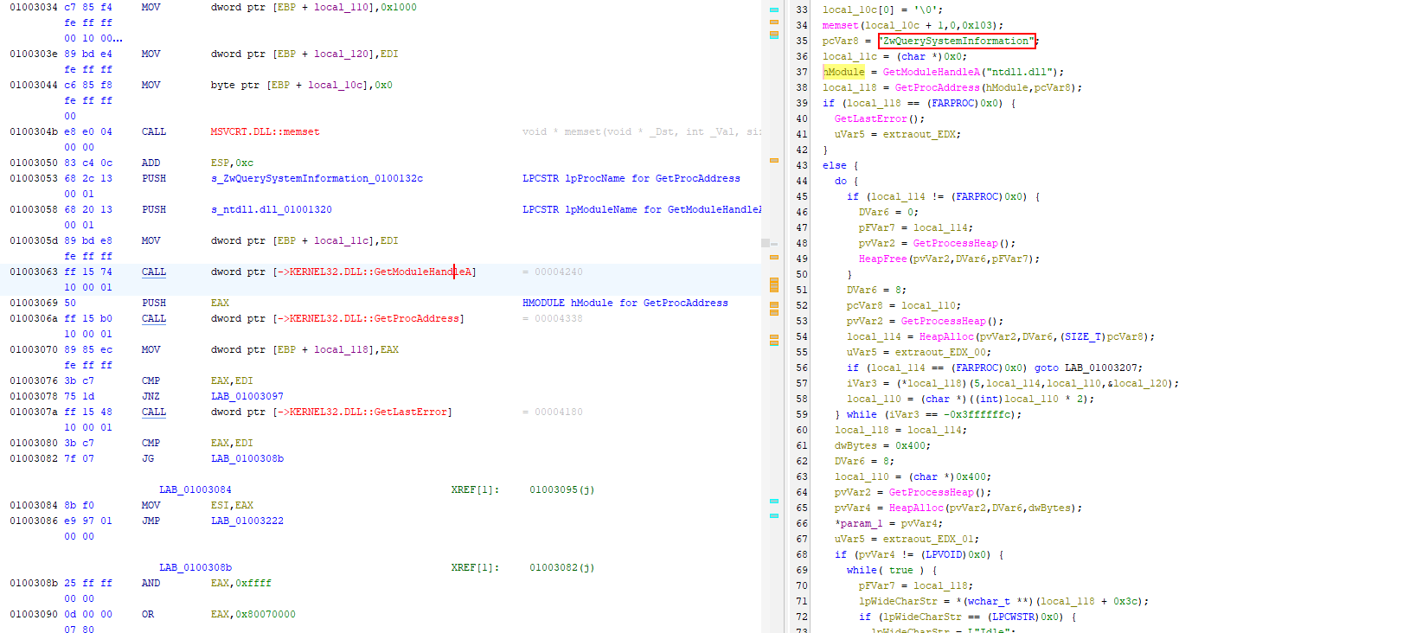Click JG operand LAB_0100308b at address 01003082
This screenshot has height=633, width=1416.
tap(247, 458)
